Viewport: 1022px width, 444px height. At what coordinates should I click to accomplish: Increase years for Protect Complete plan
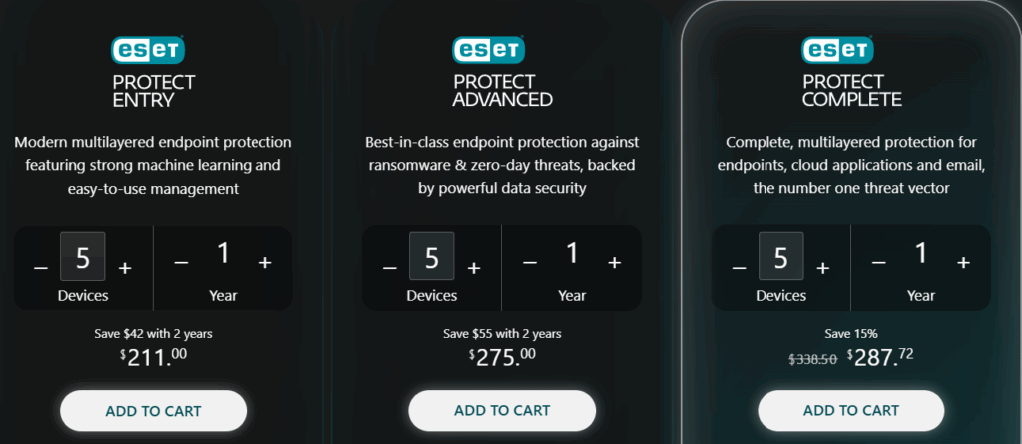[x=963, y=263]
